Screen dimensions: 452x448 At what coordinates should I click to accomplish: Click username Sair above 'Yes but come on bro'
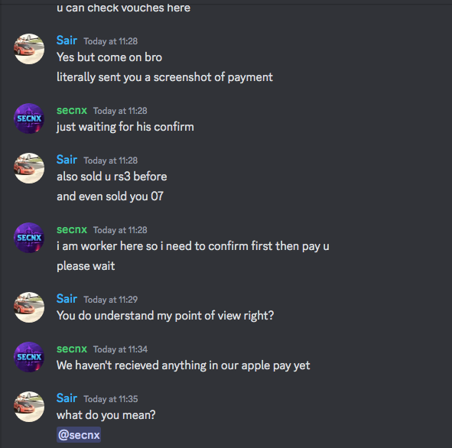(67, 41)
